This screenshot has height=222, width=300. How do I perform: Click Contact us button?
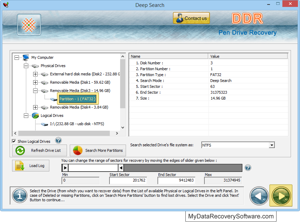click(x=191, y=18)
